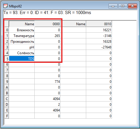Click empty name cell in row 7
Viewport: 140px width, 129px height.
pos(22,70)
